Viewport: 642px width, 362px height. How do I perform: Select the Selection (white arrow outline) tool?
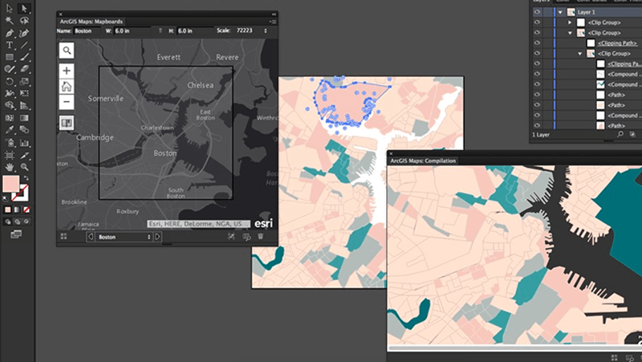[9, 8]
